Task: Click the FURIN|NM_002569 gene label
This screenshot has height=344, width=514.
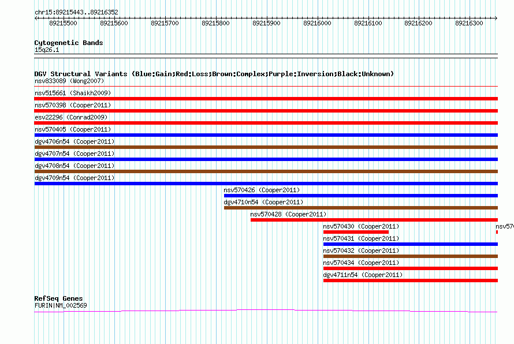Action: point(61,306)
